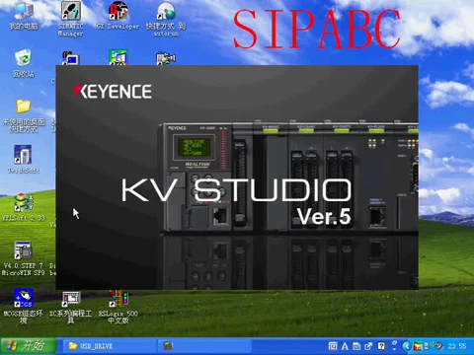Screen dimensions: 474x355
Task: Click the half-hidden shortcut beside the green colorful one
Action: click(166, 58)
